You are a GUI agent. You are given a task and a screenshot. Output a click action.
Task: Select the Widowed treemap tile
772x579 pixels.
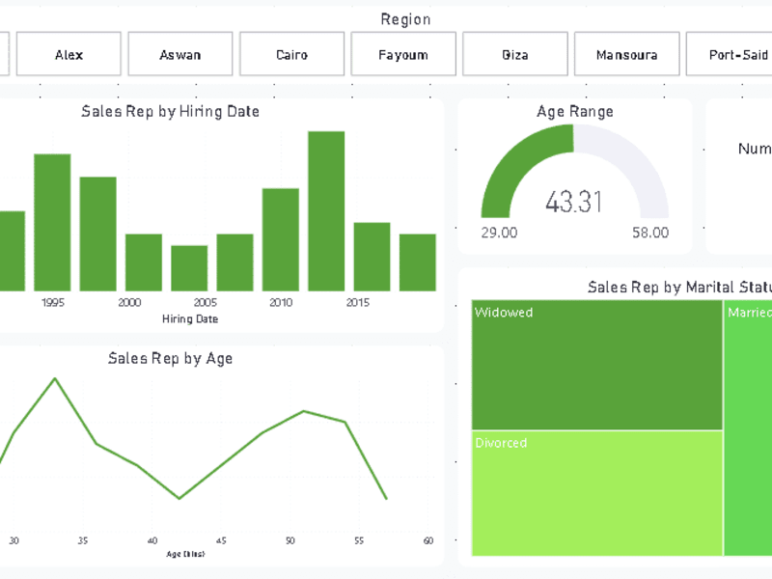click(x=596, y=365)
